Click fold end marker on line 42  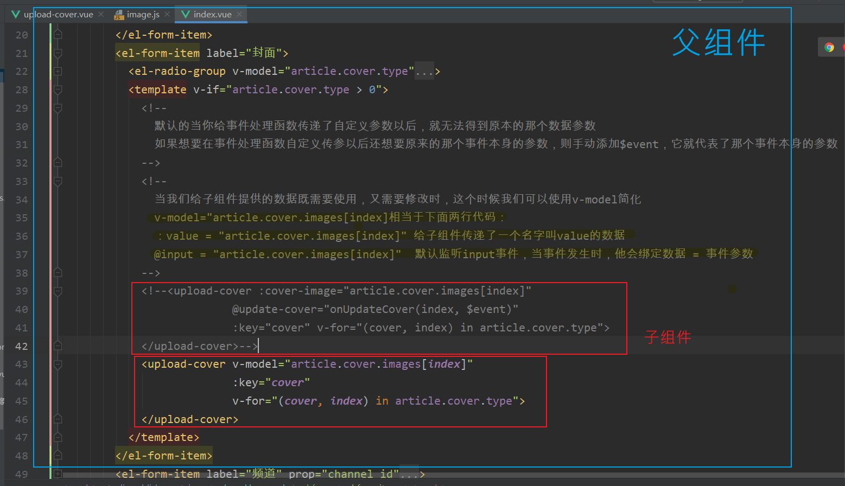point(58,346)
